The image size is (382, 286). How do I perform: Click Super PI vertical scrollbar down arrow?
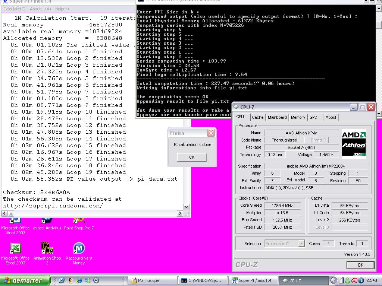click(187, 207)
